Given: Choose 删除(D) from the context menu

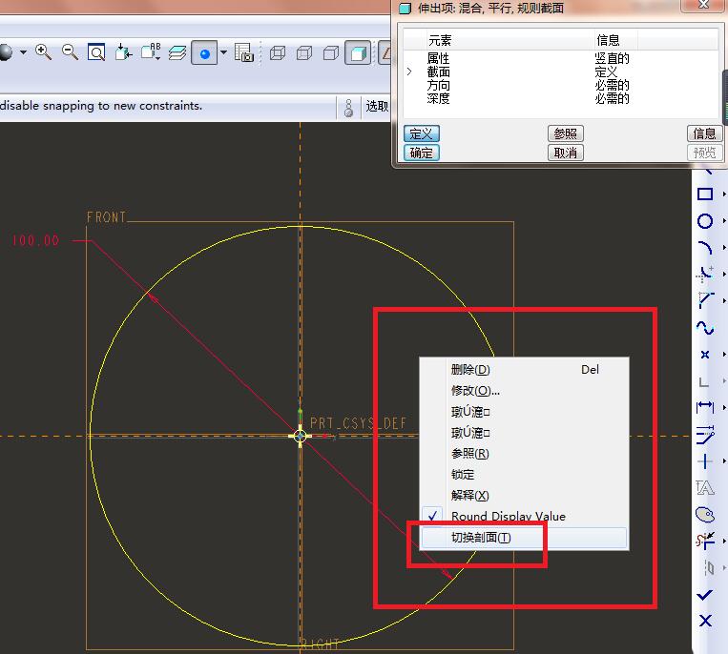Looking at the screenshot, I should [469, 370].
